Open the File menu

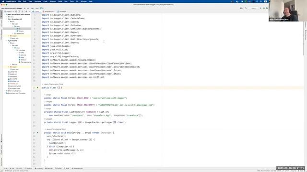coord(19,1)
